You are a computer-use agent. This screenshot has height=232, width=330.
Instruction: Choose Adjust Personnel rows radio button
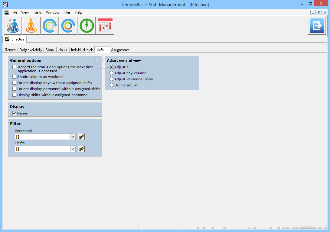pyautogui.click(x=112, y=79)
